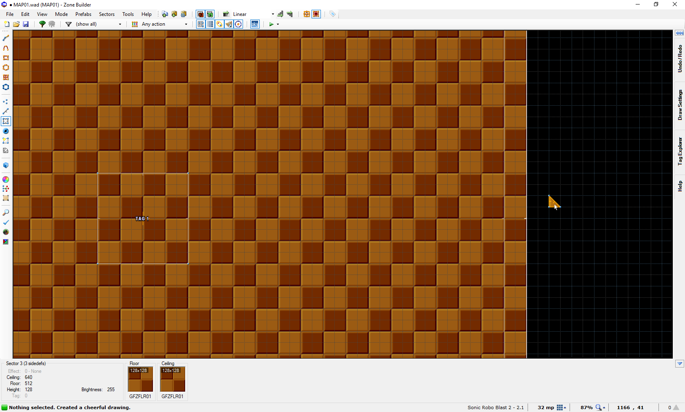Open the Help side tab
The width and height of the screenshot is (685, 412).
point(680,186)
